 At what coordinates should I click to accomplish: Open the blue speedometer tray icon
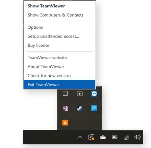[x=94, y=108]
